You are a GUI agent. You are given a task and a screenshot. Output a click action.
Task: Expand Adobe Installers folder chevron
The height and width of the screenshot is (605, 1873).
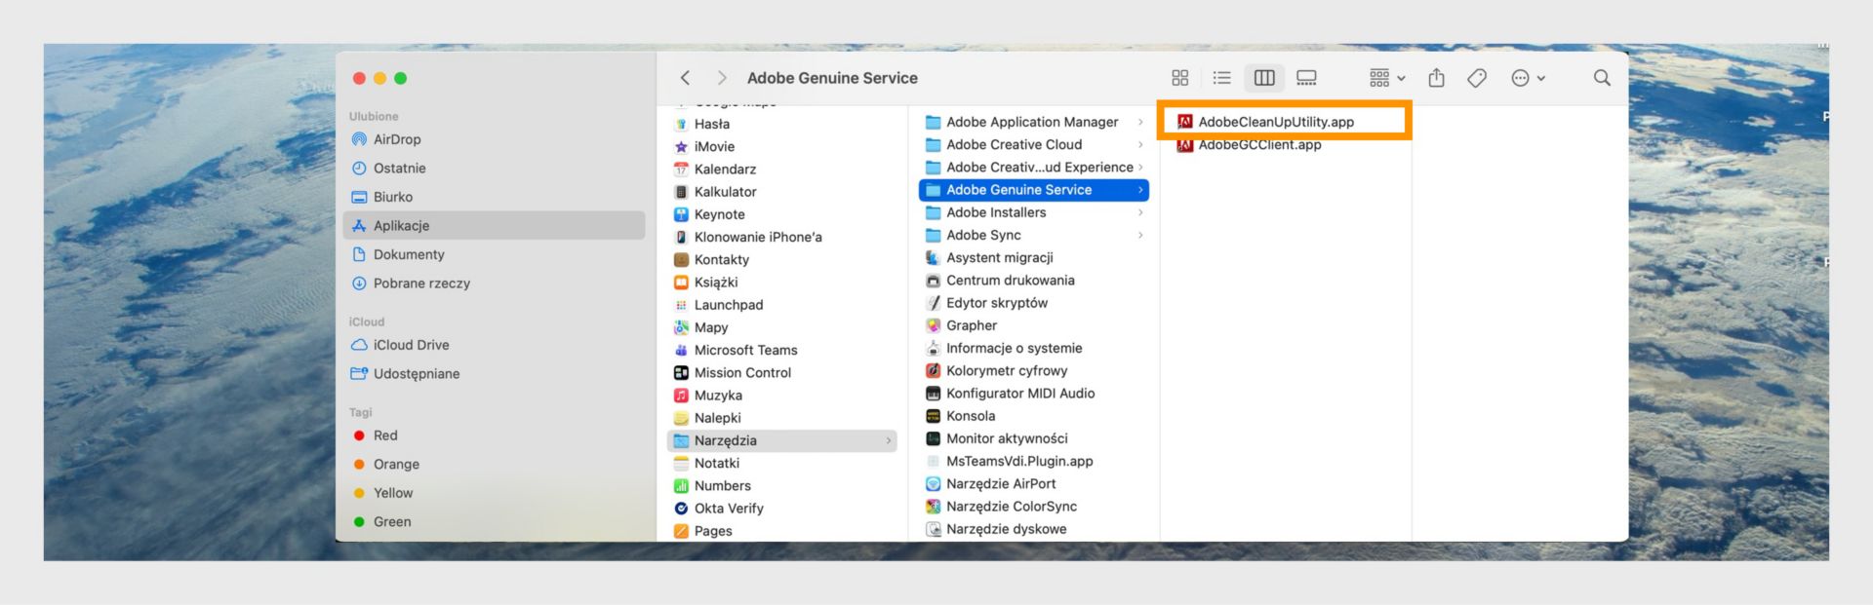pos(1140,212)
